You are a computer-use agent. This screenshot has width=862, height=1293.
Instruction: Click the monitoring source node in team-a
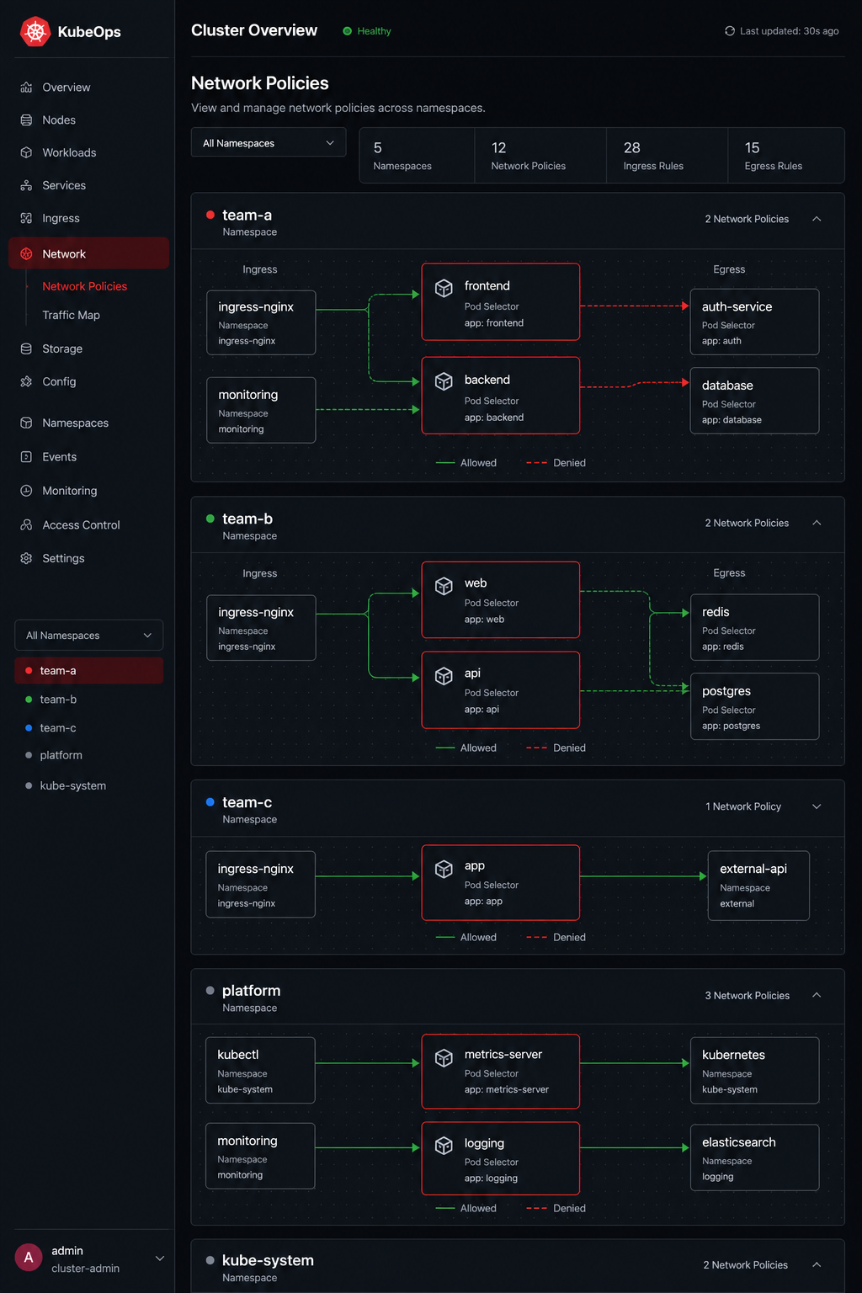click(x=261, y=410)
